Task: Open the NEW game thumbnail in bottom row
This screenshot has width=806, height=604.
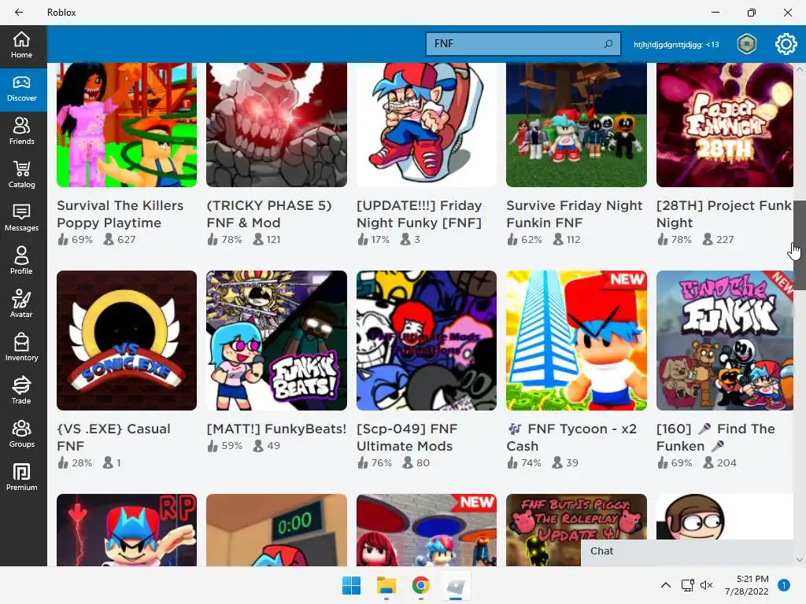Action: pos(427,530)
